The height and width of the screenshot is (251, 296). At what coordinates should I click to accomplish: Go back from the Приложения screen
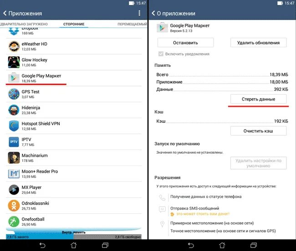pos(5,13)
